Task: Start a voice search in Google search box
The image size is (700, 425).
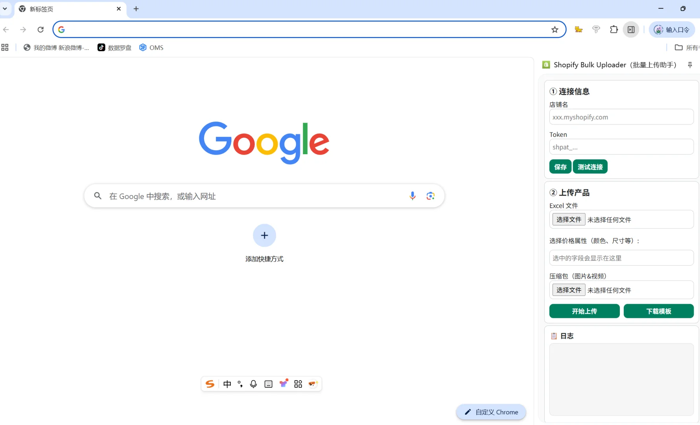Action: tap(412, 196)
